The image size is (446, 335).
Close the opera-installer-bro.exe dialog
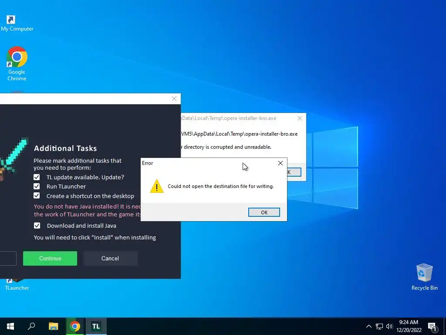(x=300, y=118)
